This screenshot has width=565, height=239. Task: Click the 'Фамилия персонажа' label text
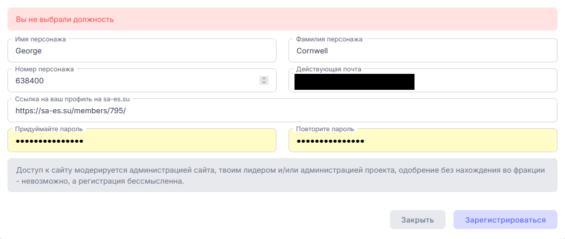(x=329, y=39)
